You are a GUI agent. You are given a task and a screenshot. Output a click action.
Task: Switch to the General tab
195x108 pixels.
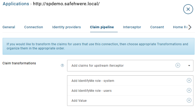9,27
